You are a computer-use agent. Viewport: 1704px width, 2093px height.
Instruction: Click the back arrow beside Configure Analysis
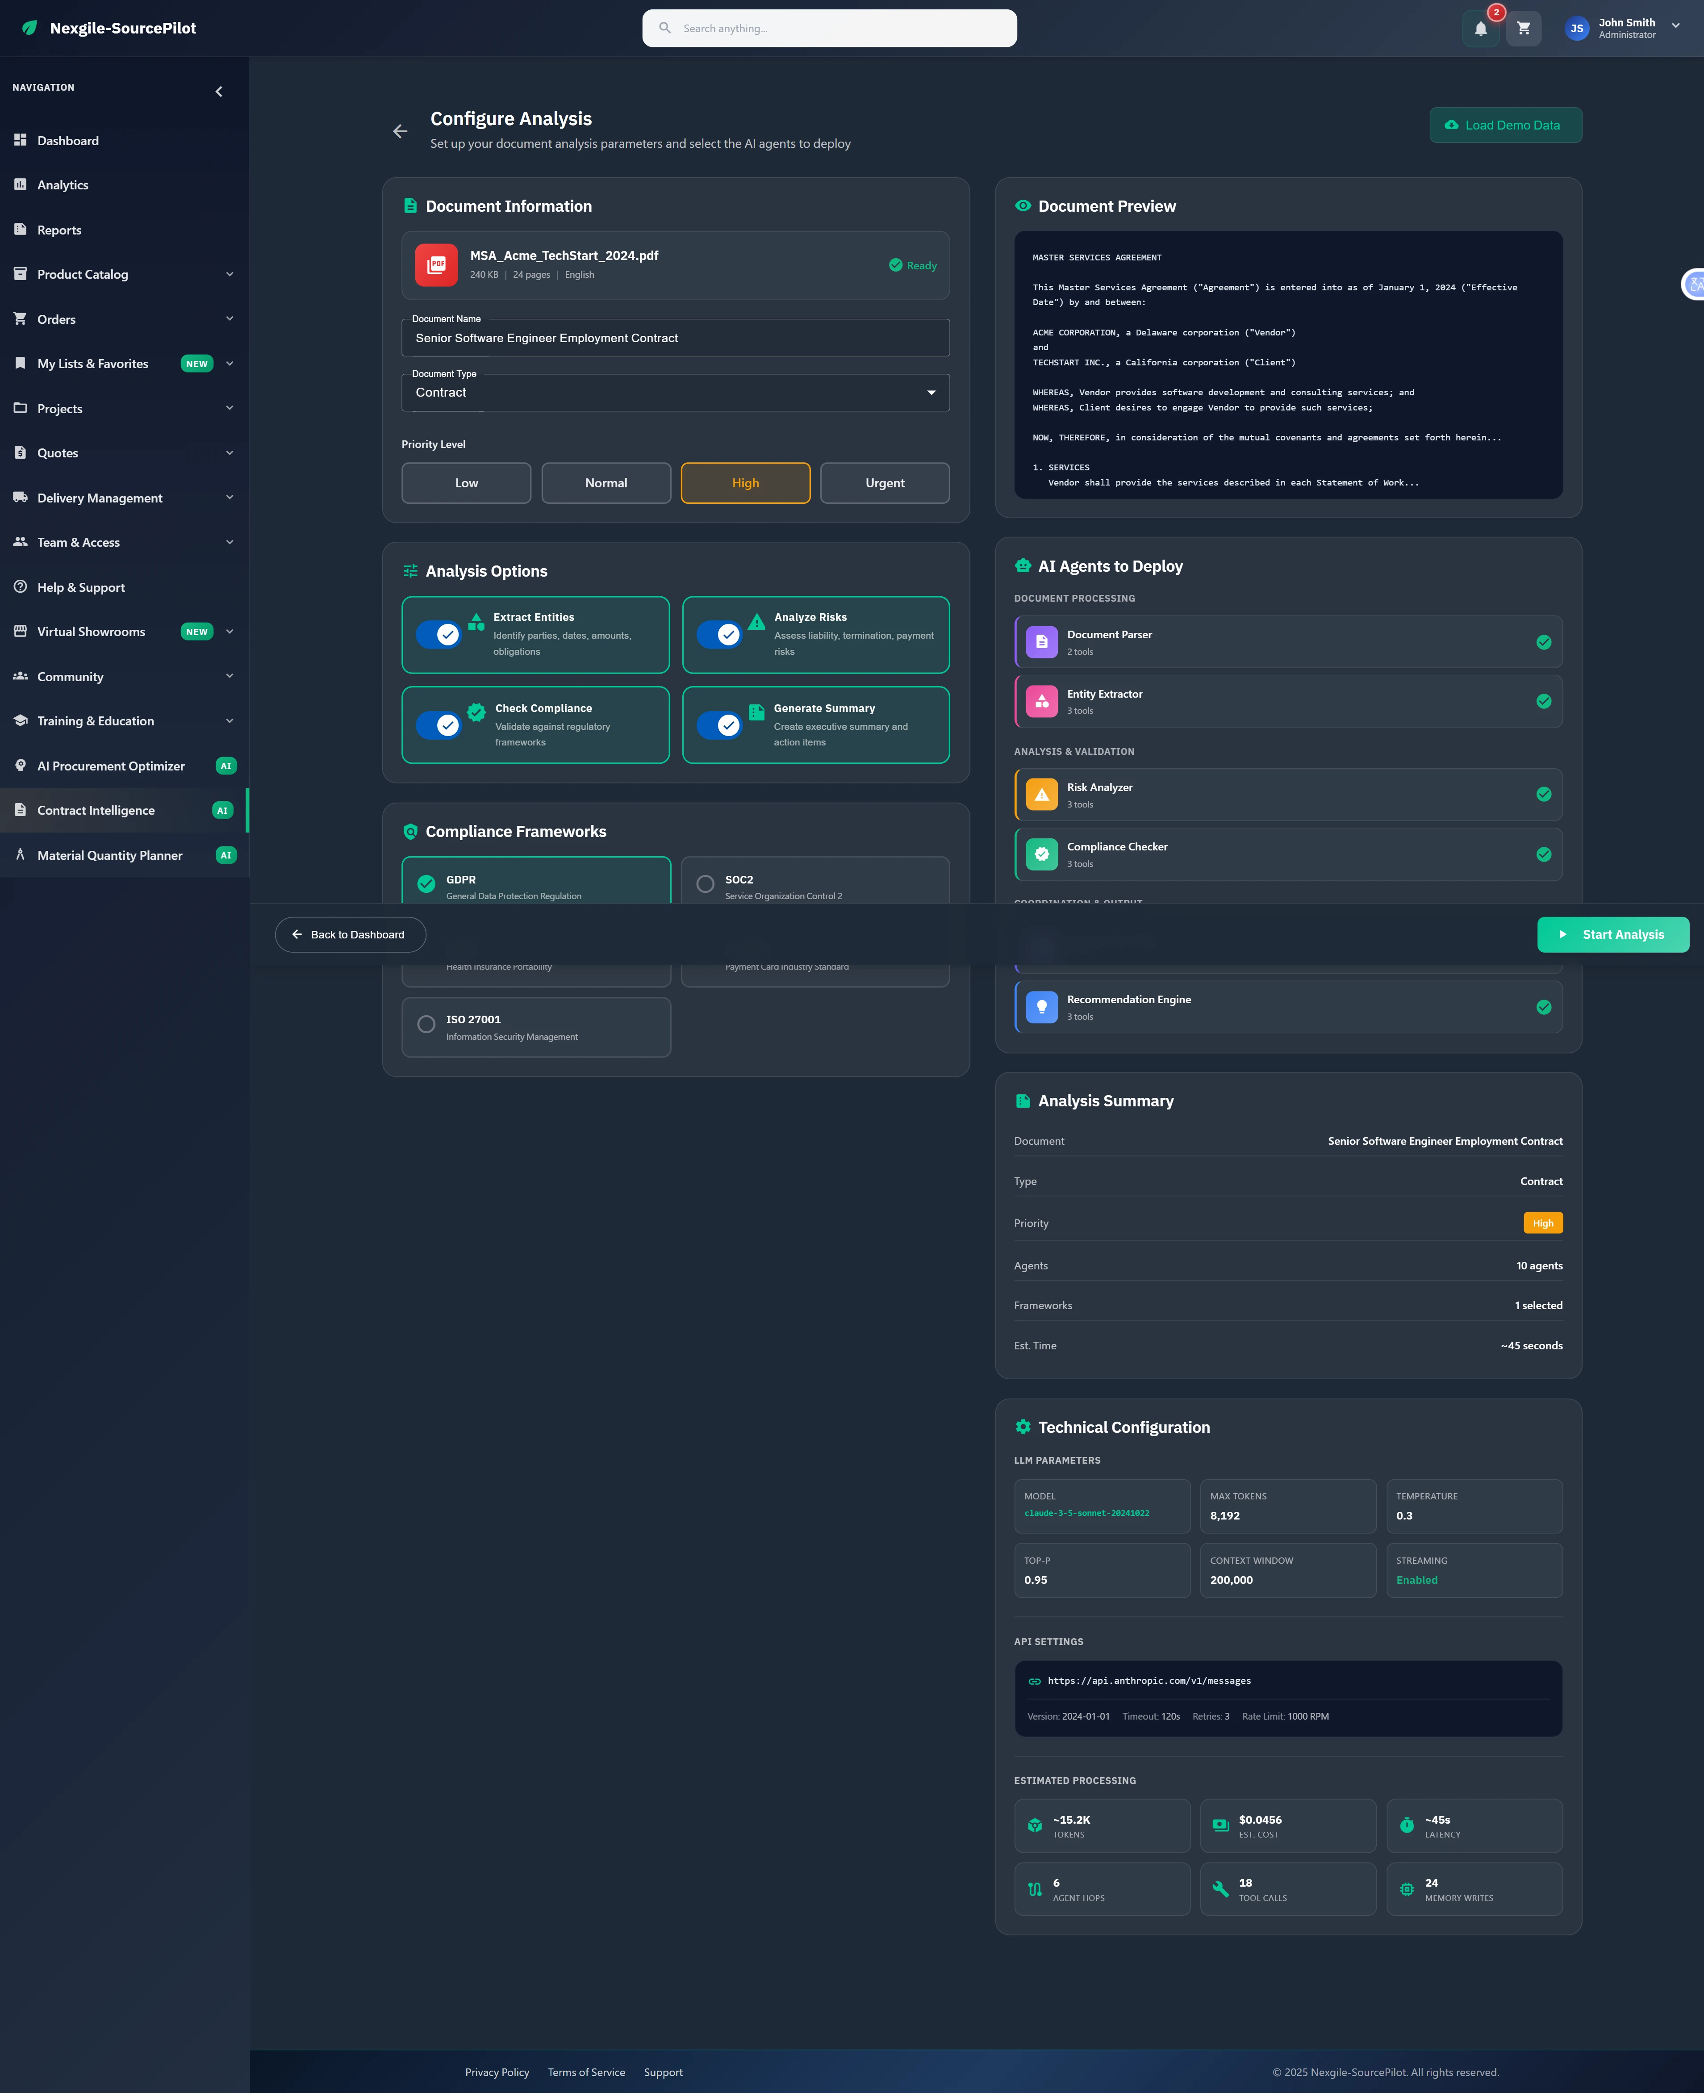tap(400, 130)
